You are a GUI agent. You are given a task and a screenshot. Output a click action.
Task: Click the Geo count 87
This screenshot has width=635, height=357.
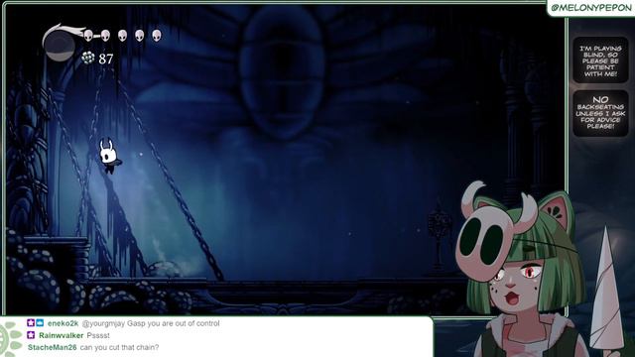pos(106,59)
